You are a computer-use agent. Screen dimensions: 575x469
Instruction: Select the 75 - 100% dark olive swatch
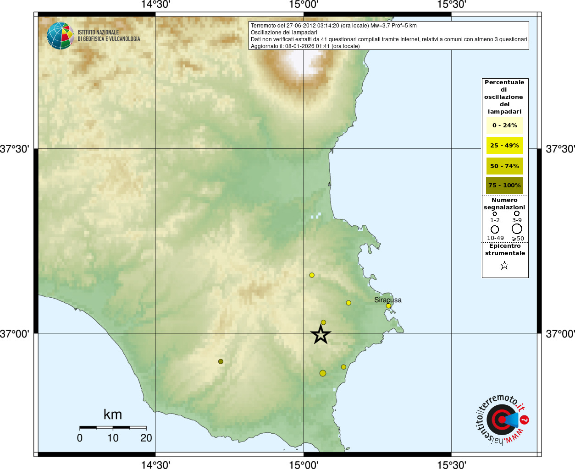[x=504, y=185]
